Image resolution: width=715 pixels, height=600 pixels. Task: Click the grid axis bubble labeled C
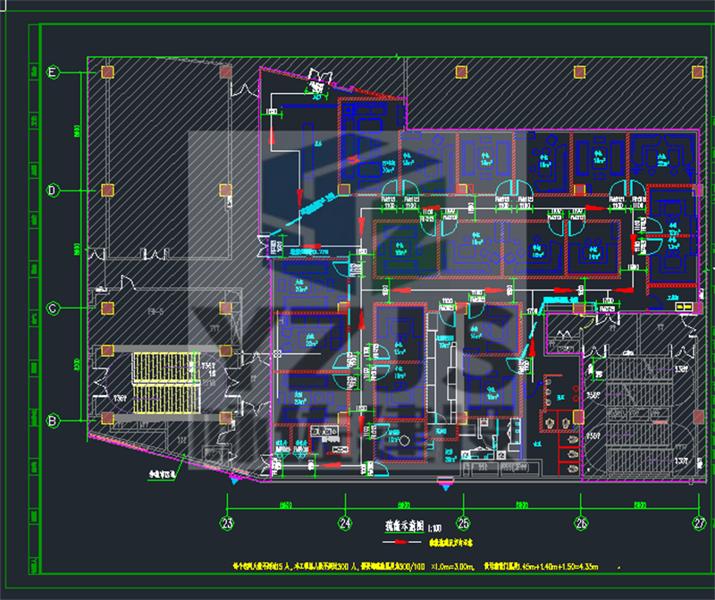(53, 308)
